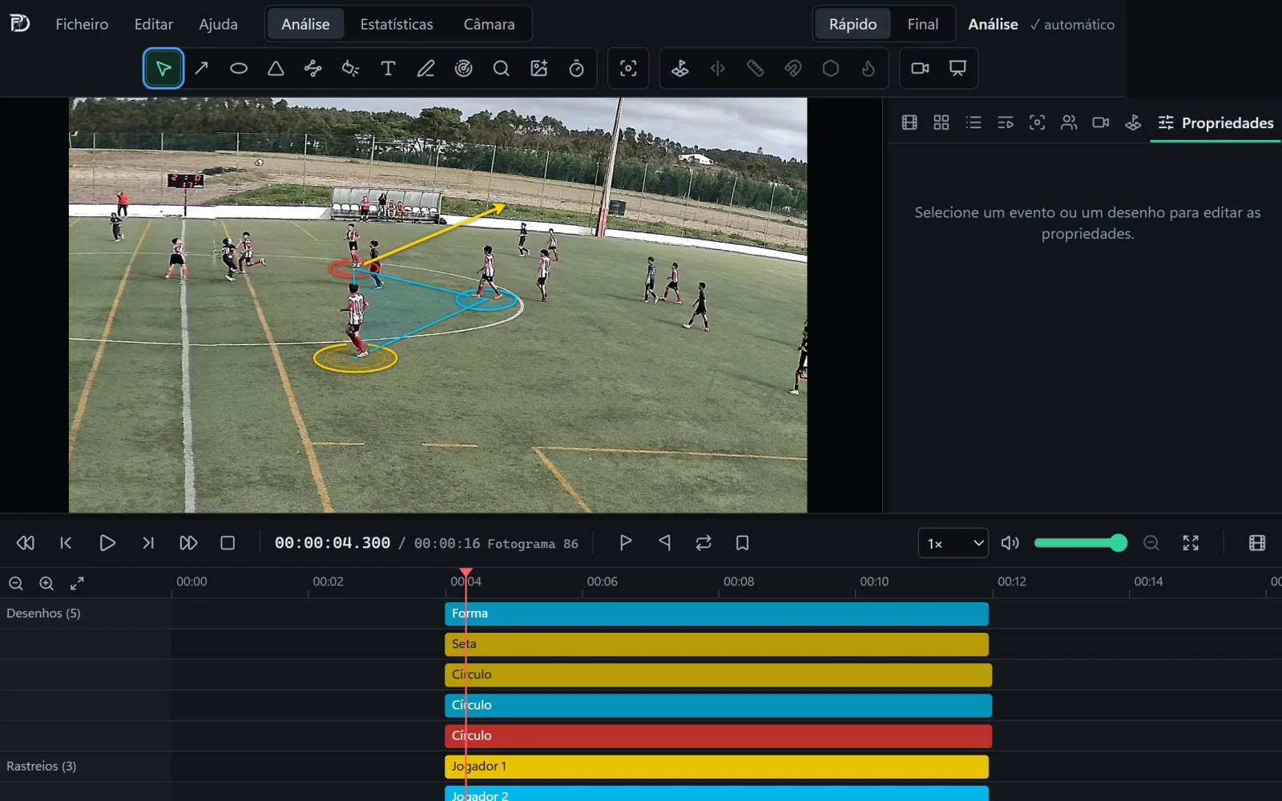Step to the next frame
This screenshot has width=1282, height=801.
pyautogui.click(x=147, y=543)
